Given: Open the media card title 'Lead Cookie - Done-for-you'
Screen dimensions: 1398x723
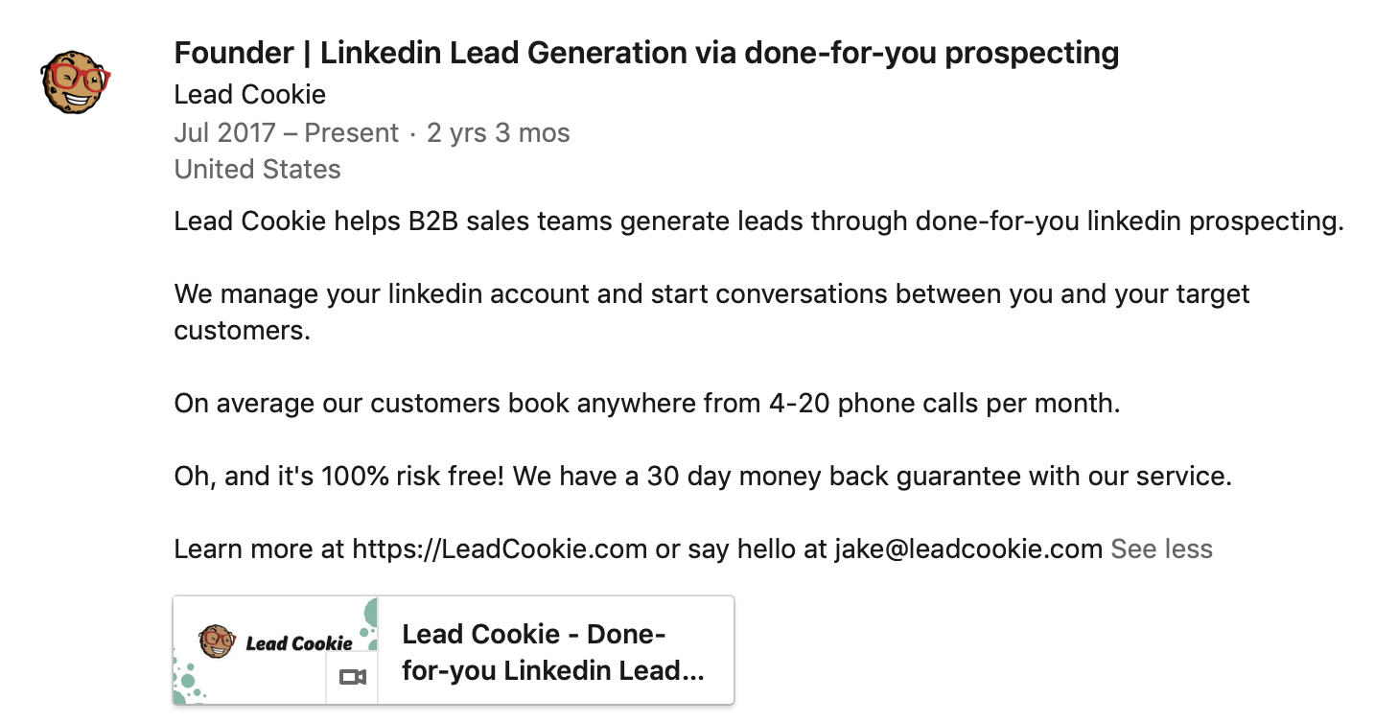Looking at the screenshot, I should click(553, 652).
